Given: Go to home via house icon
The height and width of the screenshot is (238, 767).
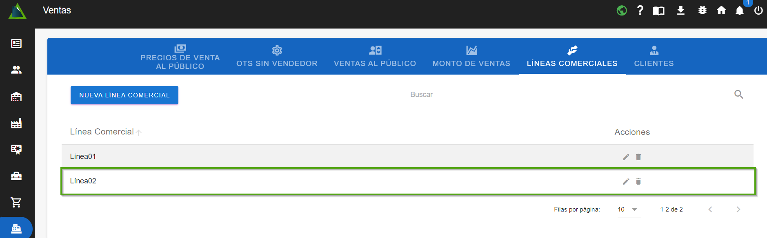Looking at the screenshot, I should [x=721, y=10].
